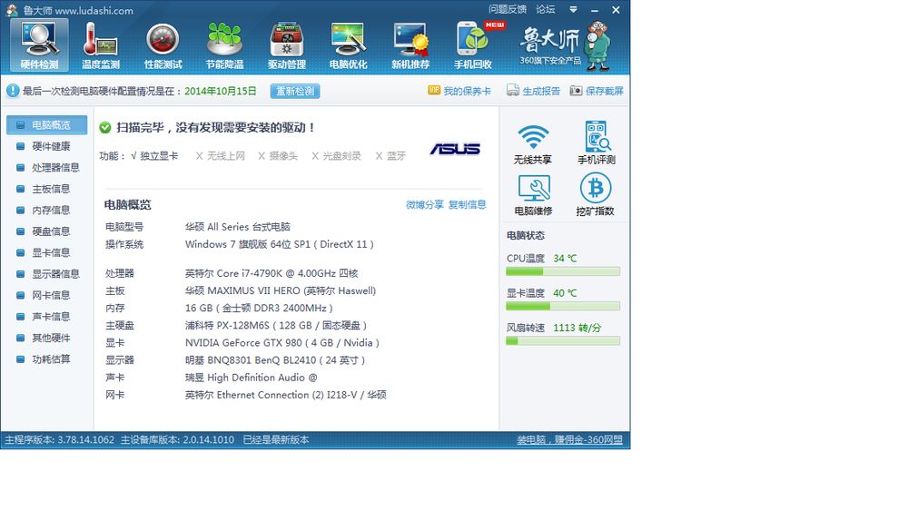Open the 手机回收 phone recycling icon
This screenshot has height=511, width=908.
[472, 45]
